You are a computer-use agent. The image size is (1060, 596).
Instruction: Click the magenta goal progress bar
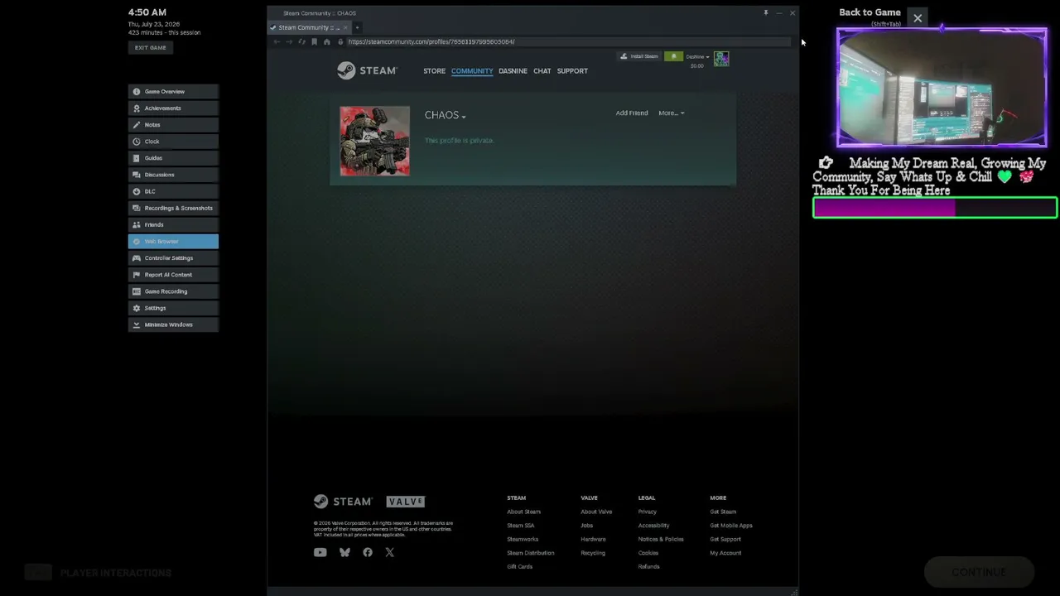935,208
